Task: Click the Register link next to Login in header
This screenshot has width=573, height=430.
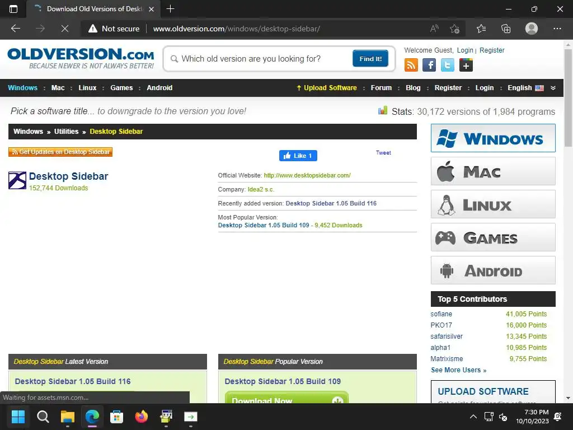Action: (x=492, y=50)
